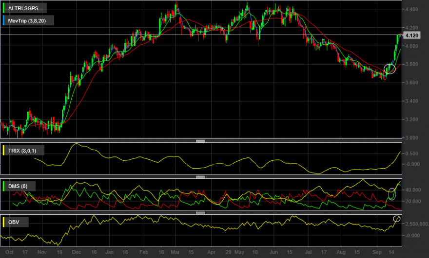Grab the divider handle above TRIX panel
This screenshot has height=258, width=429.
pos(200,141)
